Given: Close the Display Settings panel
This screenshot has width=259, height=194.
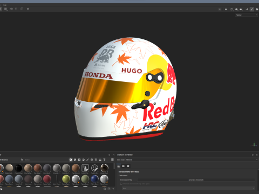Looking at the screenshot, I should coord(257,155).
